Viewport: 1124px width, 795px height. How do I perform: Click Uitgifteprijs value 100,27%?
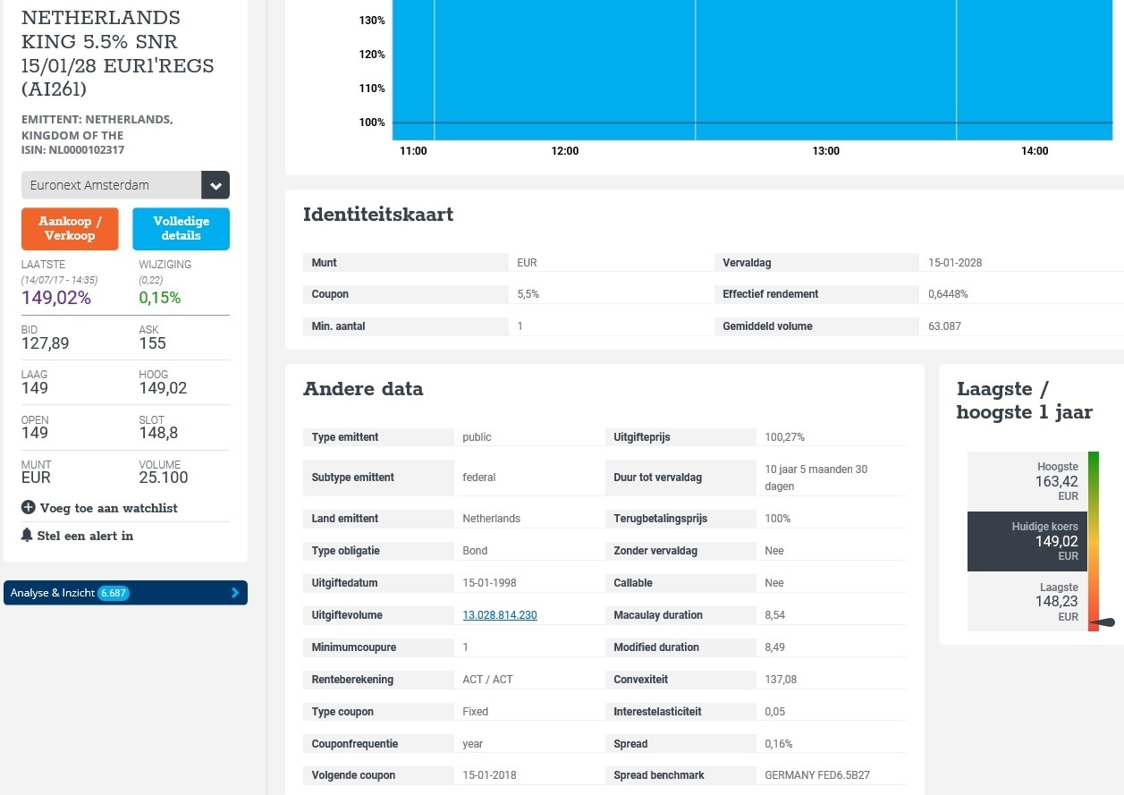coord(784,437)
